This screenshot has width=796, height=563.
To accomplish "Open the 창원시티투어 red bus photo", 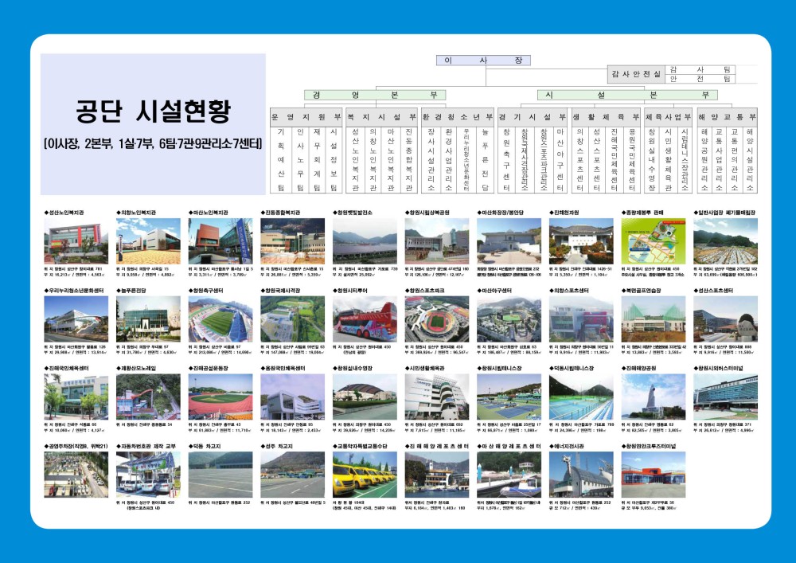I will (x=365, y=319).
